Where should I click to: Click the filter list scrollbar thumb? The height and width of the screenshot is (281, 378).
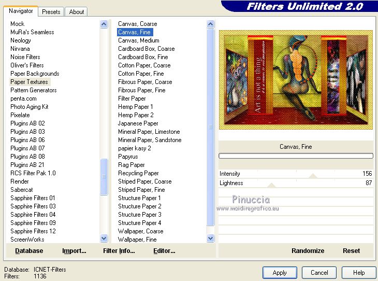pos(210,127)
